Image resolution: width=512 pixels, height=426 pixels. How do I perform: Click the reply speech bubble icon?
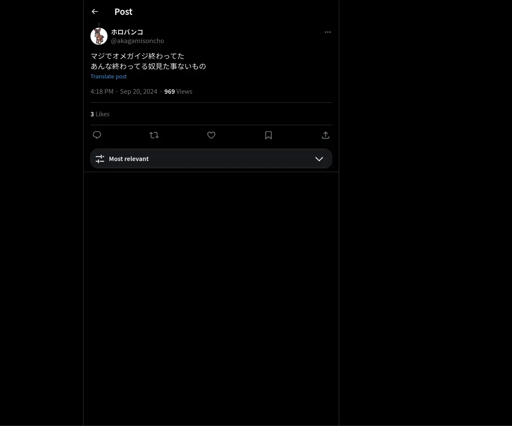[x=97, y=135]
